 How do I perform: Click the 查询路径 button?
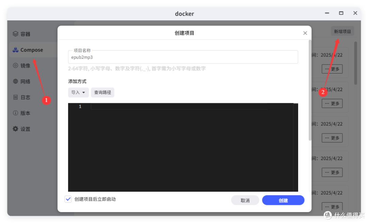coord(103,92)
